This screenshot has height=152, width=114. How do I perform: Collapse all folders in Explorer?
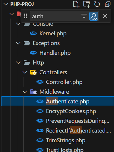pyautogui.click(x=108, y=4)
